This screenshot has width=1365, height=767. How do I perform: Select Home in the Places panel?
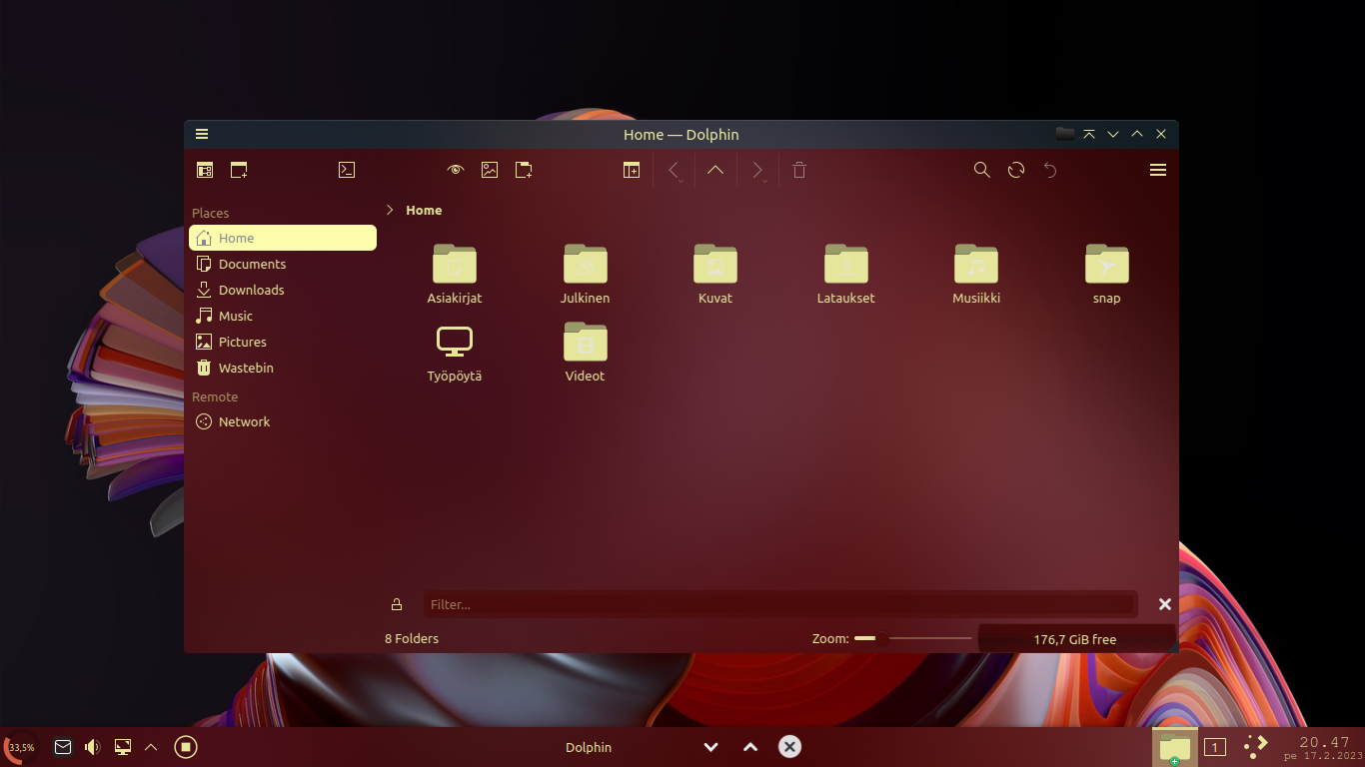283,238
